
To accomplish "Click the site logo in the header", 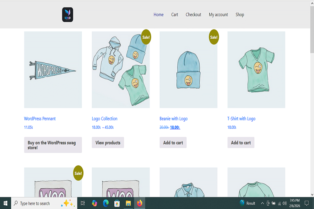I will point(68,14).
